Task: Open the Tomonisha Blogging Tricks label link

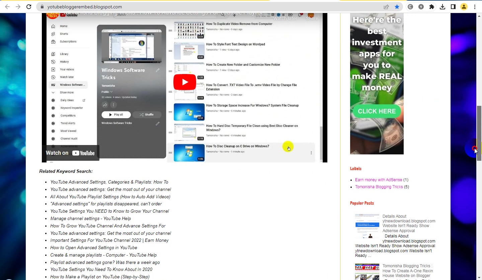Action: (379, 187)
